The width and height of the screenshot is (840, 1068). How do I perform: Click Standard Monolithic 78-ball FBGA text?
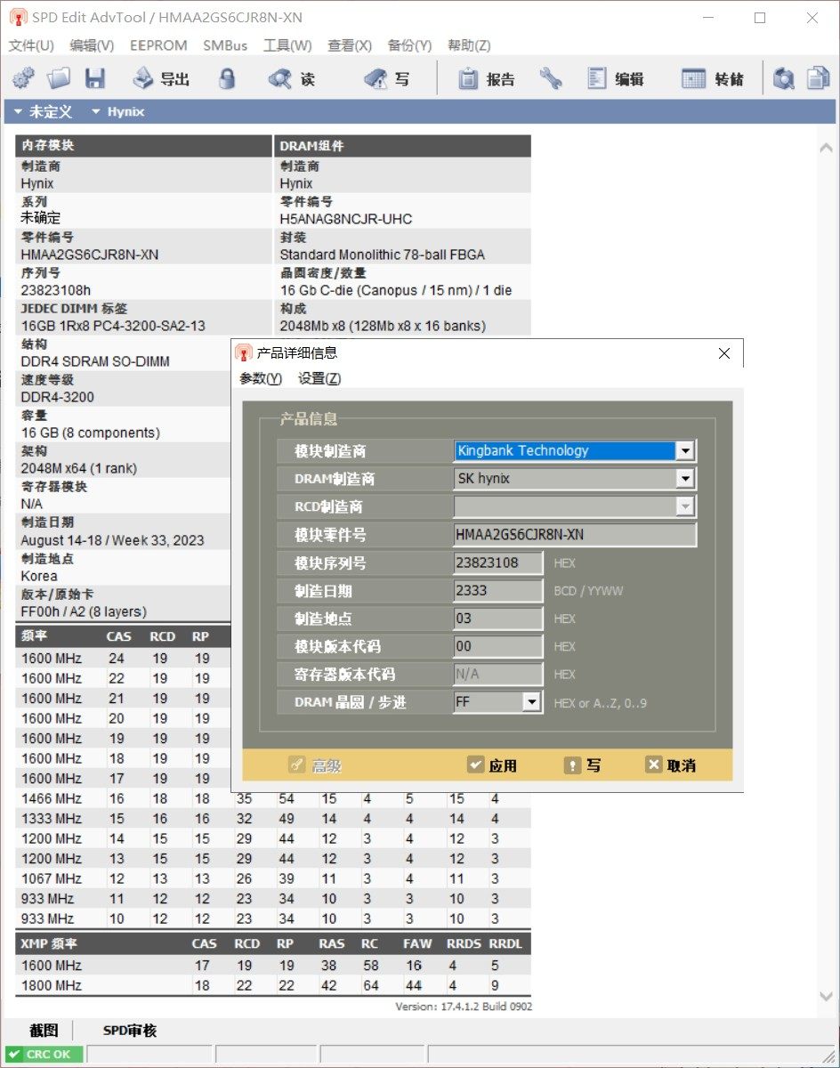coord(383,255)
